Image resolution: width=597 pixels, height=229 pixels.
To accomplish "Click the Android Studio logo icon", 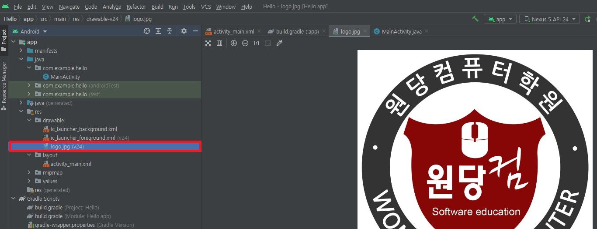I will [5, 7].
